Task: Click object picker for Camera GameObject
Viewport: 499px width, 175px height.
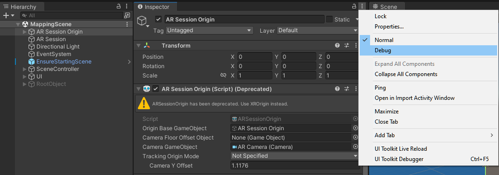Action: pyautogui.click(x=355, y=147)
